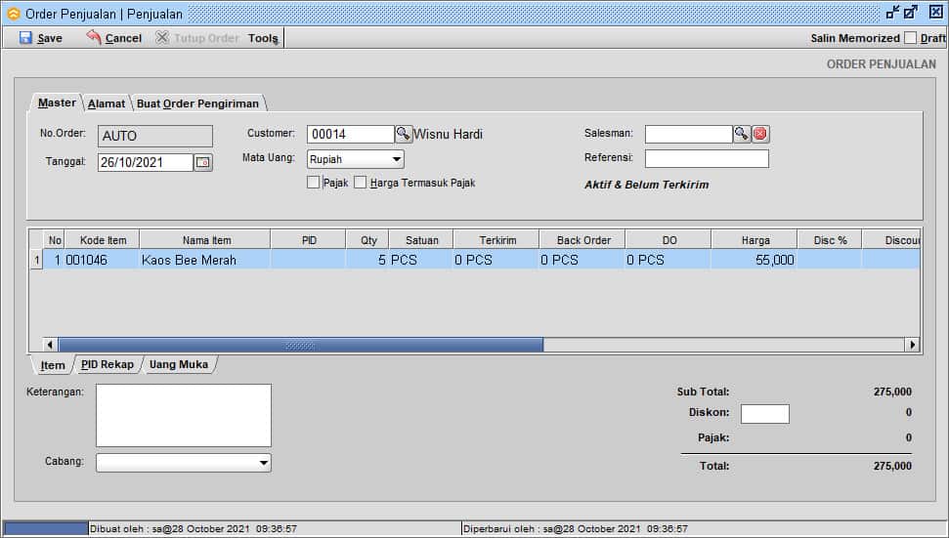
Task: Open the calendar picker beside Tanggal
Action: click(203, 163)
